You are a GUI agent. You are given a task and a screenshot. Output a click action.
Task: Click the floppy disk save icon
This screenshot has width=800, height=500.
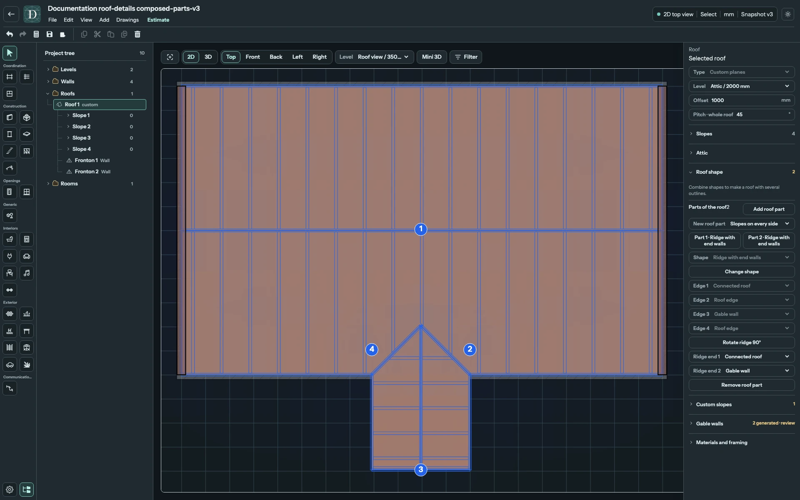[50, 34]
